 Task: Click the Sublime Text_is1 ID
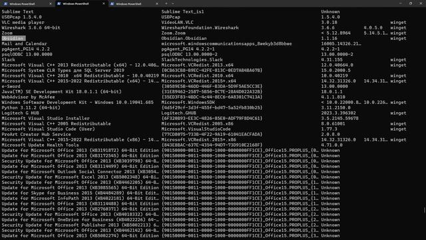182,12
